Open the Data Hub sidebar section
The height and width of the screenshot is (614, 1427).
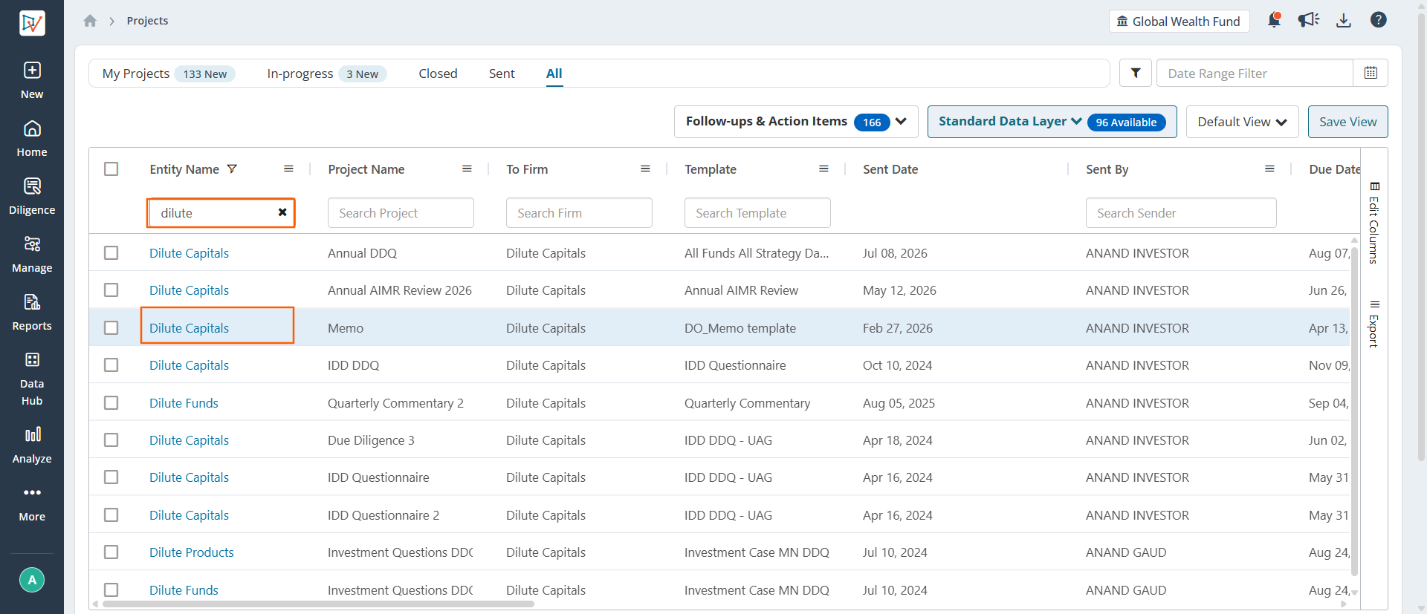[x=32, y=379]
